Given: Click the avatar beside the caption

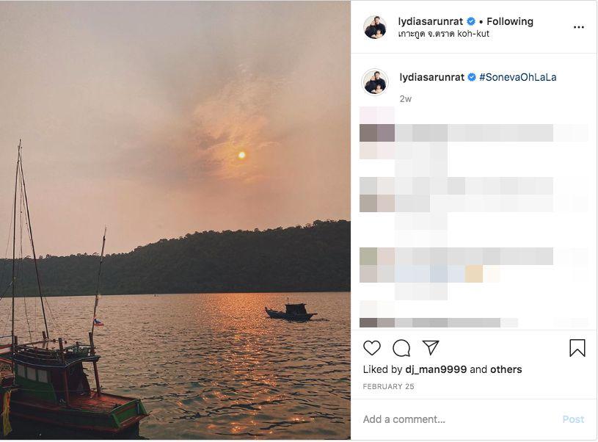Looking at the screenshot, I should [375, 82].
